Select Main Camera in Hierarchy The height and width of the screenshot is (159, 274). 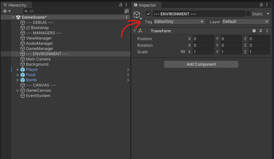38,59
